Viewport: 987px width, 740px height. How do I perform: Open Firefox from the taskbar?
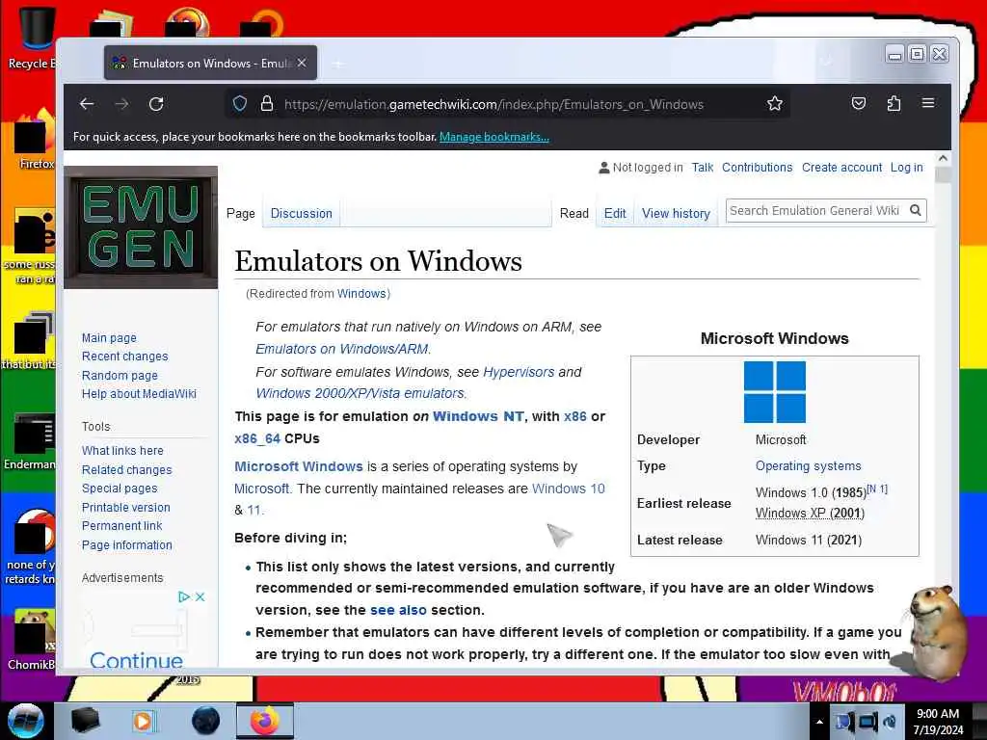[x=264, y=721]
